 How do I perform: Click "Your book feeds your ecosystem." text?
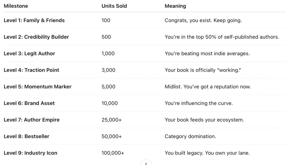(x=204, y=120)
